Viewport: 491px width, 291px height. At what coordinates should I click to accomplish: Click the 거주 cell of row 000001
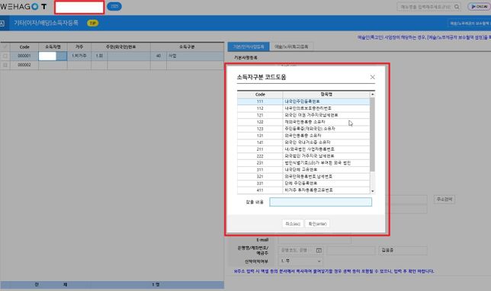pyautogui.click(x=79, y=56)
